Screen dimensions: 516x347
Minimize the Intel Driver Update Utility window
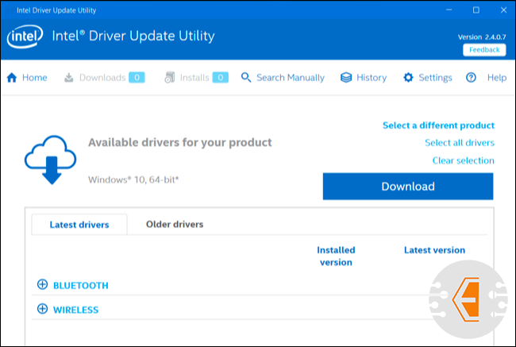(449, 10)
